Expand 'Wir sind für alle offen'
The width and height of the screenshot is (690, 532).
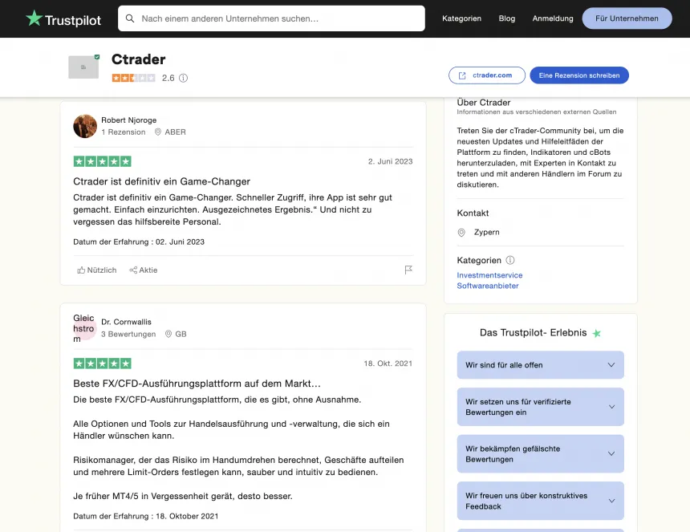pos(540,365)
